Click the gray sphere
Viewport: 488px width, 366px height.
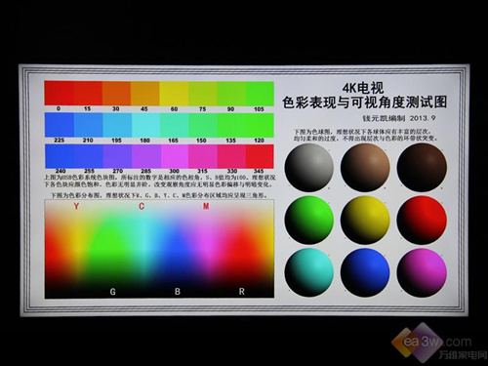coord(309,168)
